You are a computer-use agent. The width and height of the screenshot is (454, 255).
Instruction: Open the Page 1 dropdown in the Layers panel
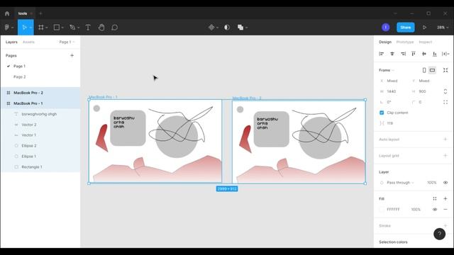67,42
